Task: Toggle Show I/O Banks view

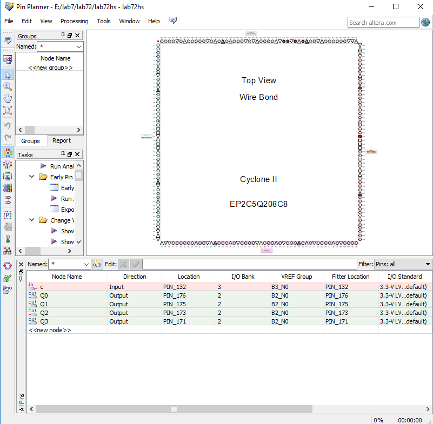Action: pyautogui.click(x=8, y=152)
